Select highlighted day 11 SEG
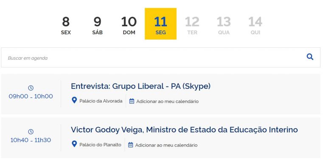Image resolution: width=326 pixels, height=160 pixels. tap(161, 24)
